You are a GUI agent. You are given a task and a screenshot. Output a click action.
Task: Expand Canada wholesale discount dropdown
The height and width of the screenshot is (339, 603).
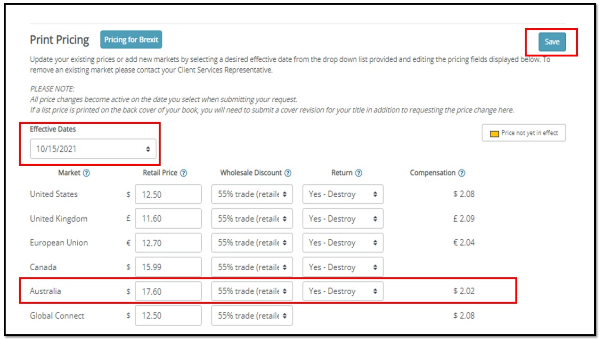click(x=252, y=267)
